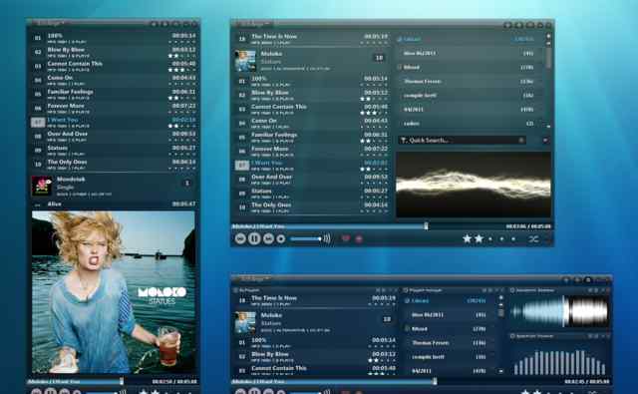Click the red heart icon in top-right player

coord(346,238)
